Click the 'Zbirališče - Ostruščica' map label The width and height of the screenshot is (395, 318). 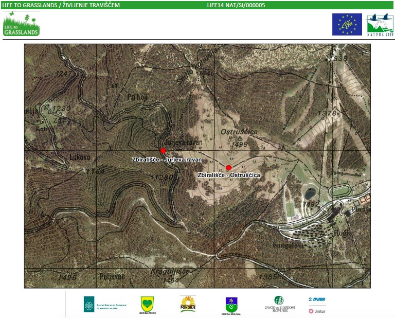point(229,175)
